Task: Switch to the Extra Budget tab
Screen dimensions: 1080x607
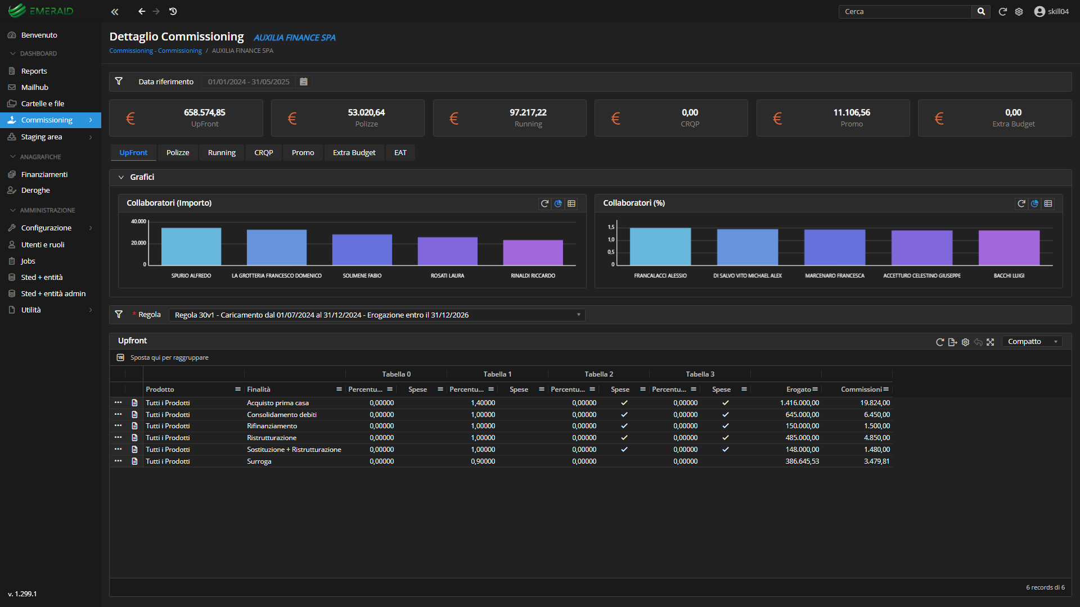Action: 354,152
